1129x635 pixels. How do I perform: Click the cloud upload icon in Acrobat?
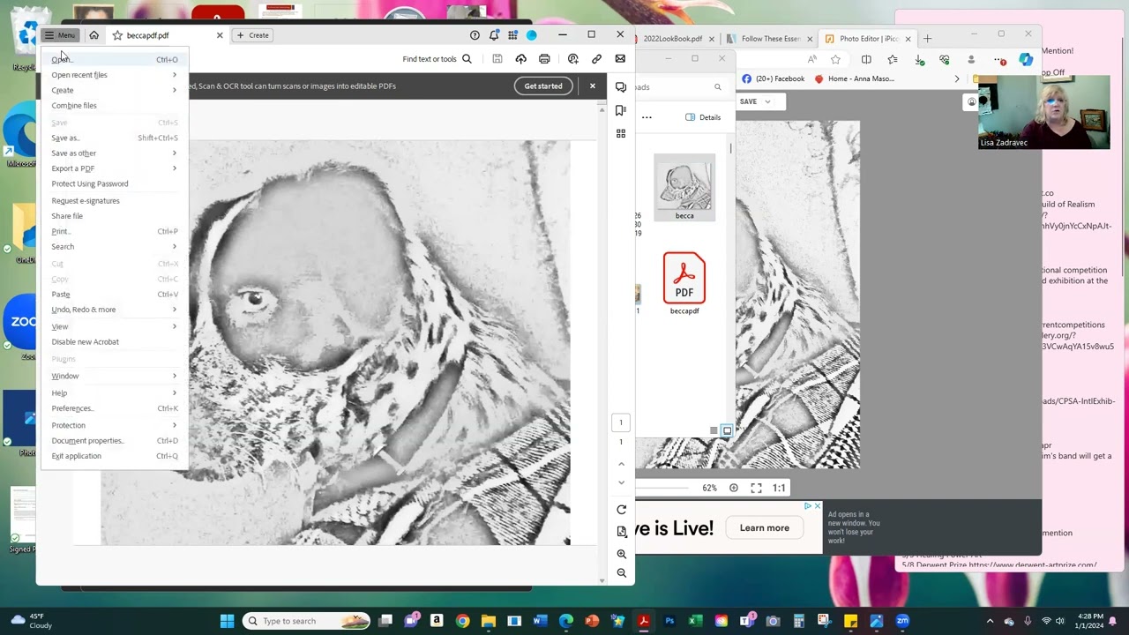[520, 59]
